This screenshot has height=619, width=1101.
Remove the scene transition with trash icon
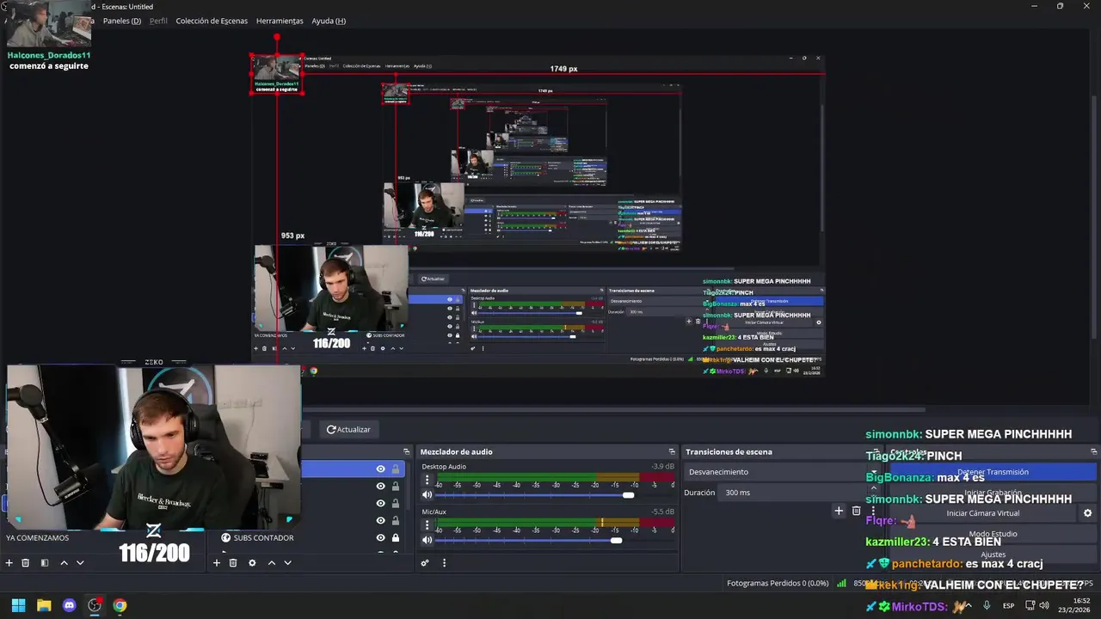point(856,511)
